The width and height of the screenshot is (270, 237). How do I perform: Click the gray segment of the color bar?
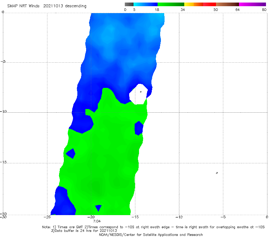pos(129,4)
